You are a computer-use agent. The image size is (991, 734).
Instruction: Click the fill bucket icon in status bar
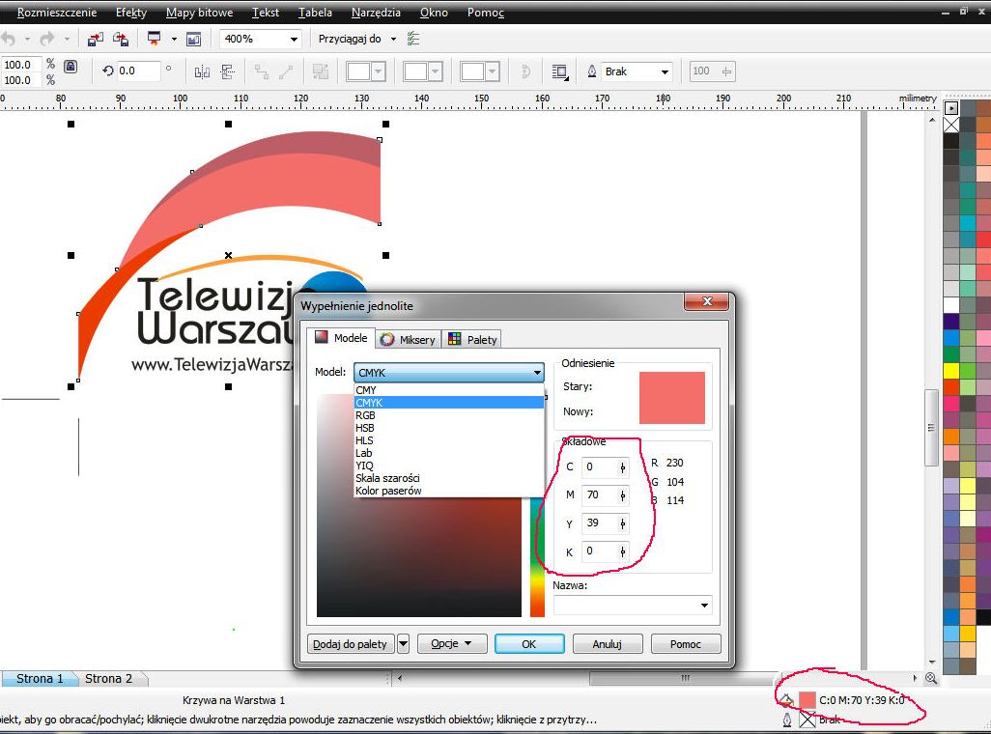coord(787,699)
